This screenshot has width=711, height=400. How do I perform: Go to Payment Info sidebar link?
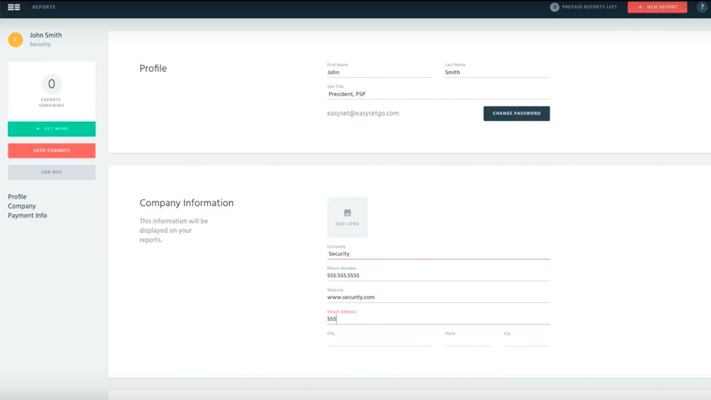coord(27,216)
